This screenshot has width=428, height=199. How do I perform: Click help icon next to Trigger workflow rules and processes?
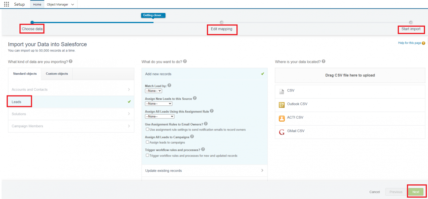pyautogui.click(x=203, y=149)
